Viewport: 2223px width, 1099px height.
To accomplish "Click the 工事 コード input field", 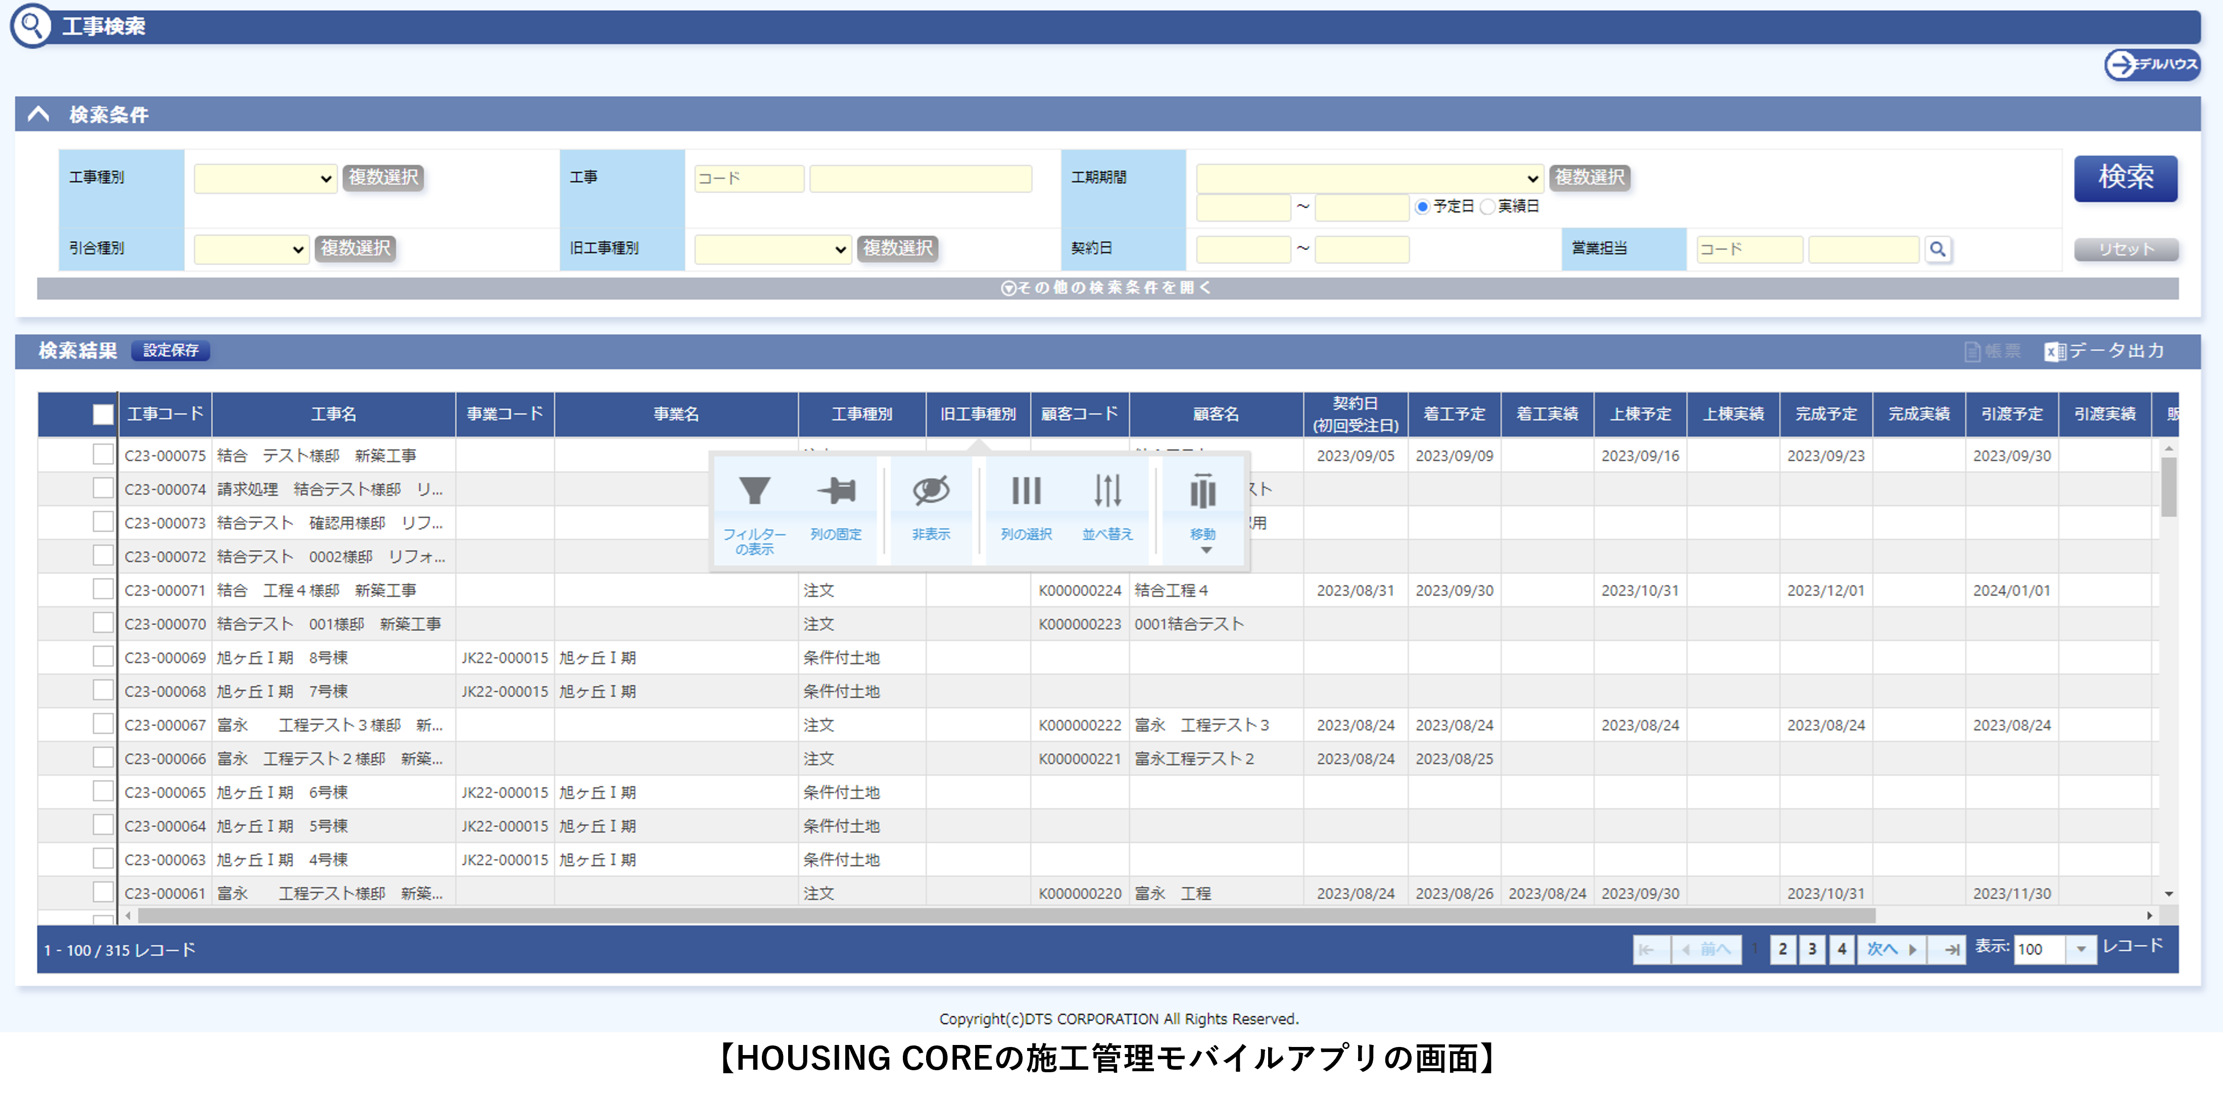I will [749, 179].
